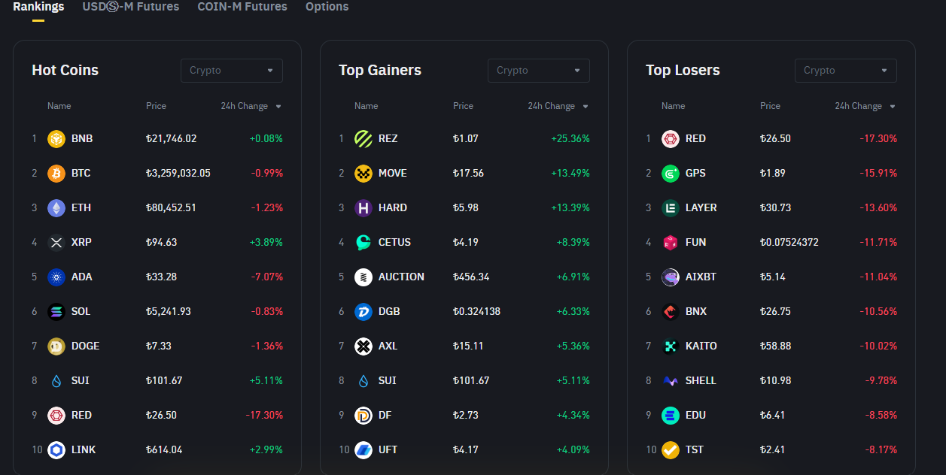
Task: Switch to the COIN-M Futures tab
Action: [x=242, y=7]
